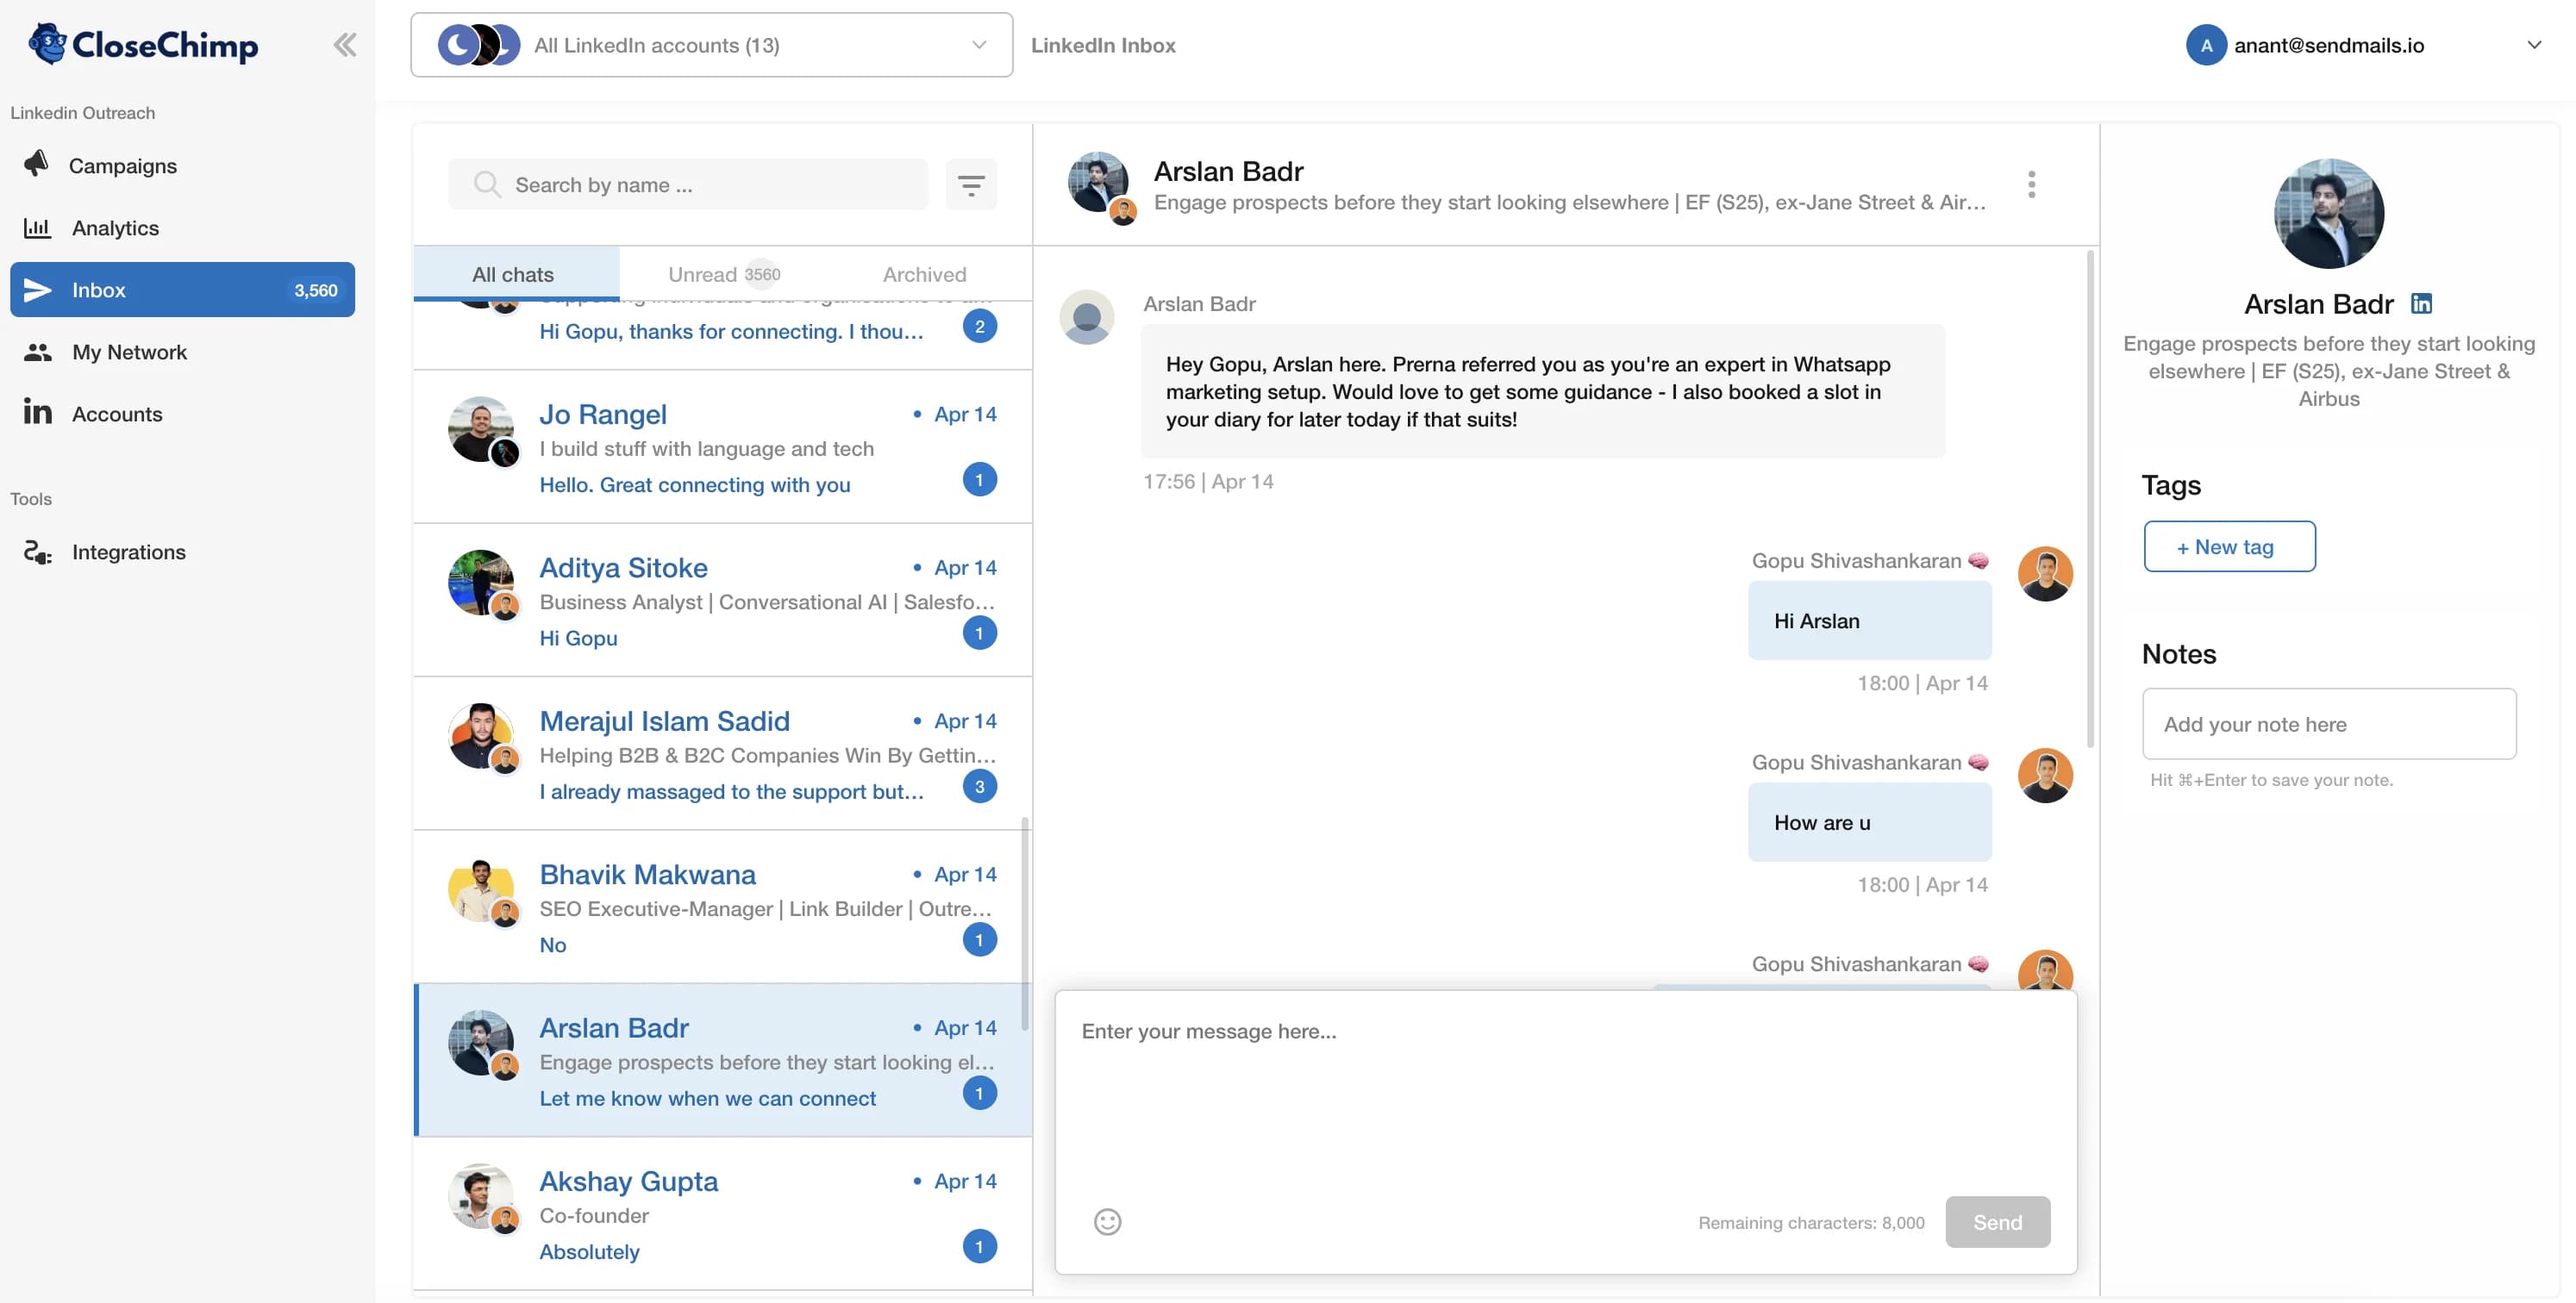Screen dimensions: 2576x1303
Task: Click the Add your note here field
Action: click(2330, 723)
